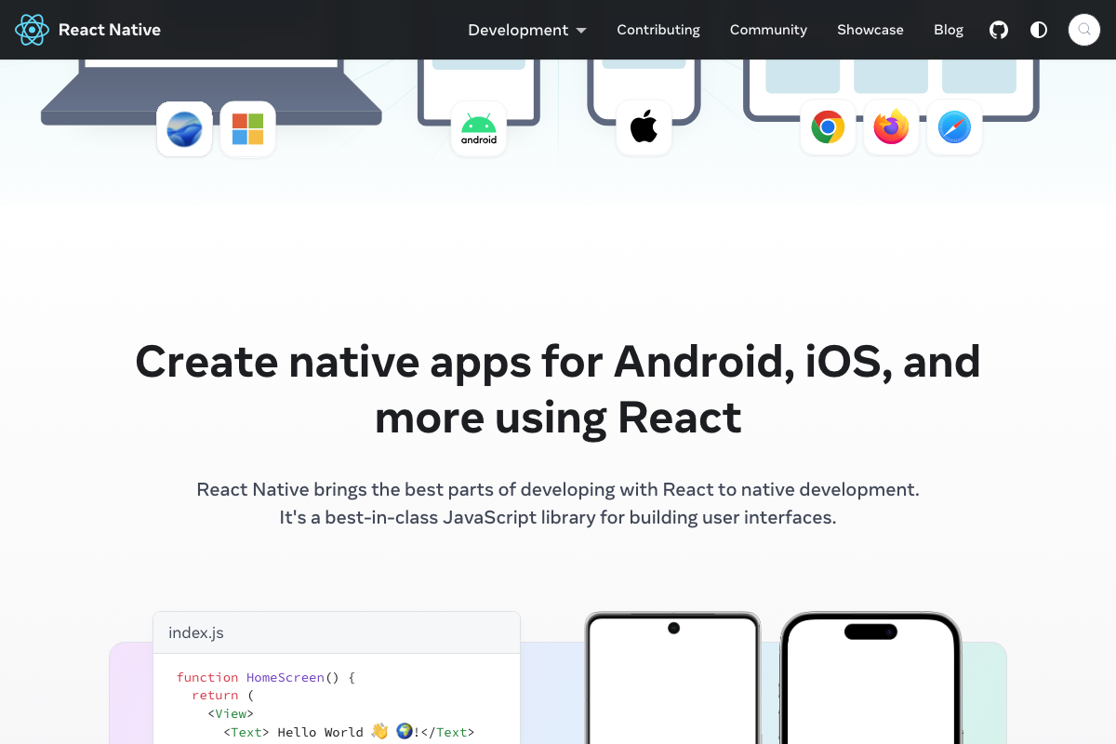Click the Firefox browser icon
The width and height of the screenshot is (1116, 744).
891,126
